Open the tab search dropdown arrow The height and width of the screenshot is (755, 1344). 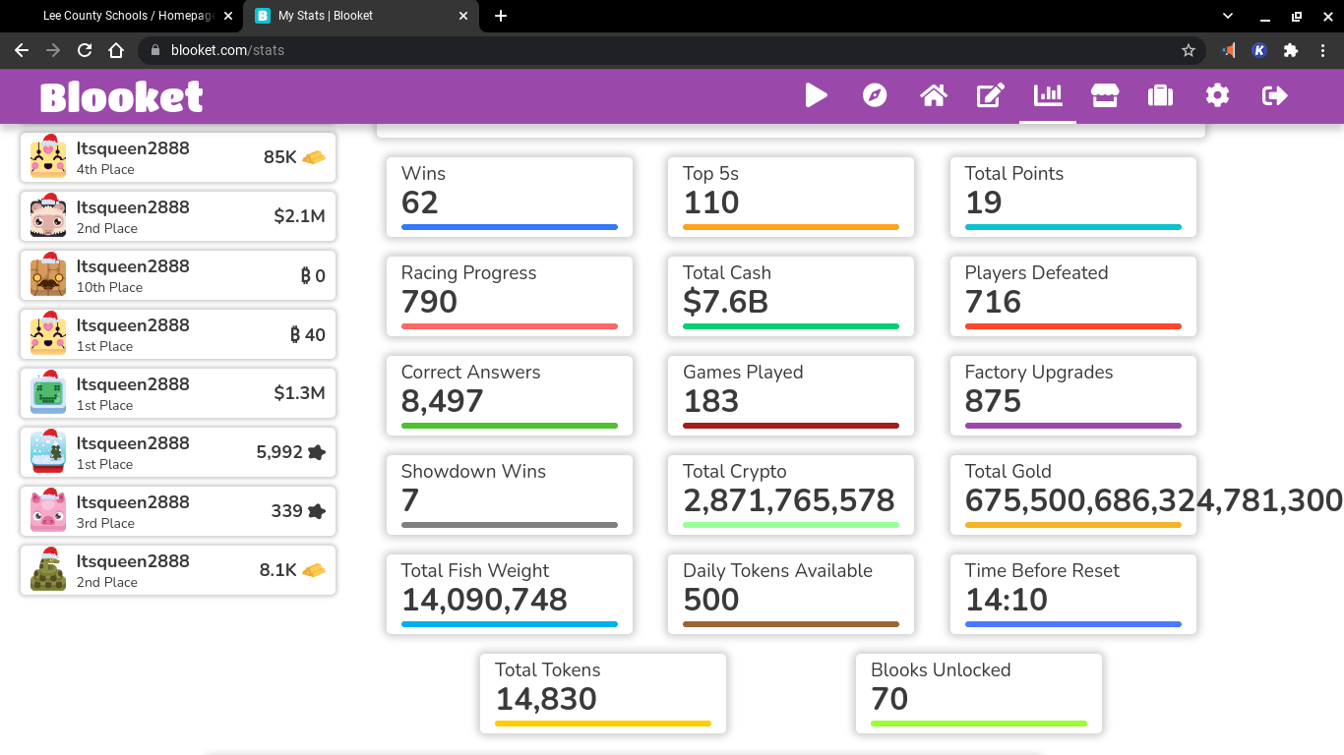1228,16
